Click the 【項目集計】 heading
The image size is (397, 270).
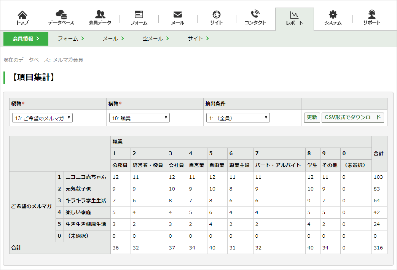pos(33,77)
